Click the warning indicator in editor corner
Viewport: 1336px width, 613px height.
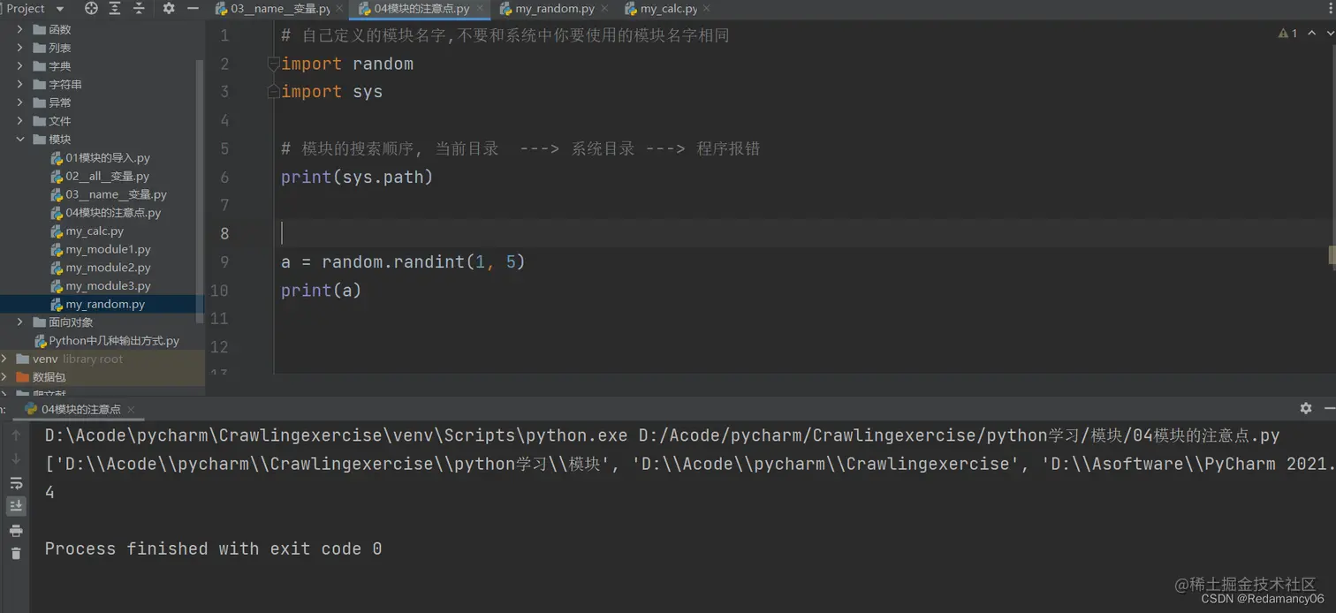1287,34
